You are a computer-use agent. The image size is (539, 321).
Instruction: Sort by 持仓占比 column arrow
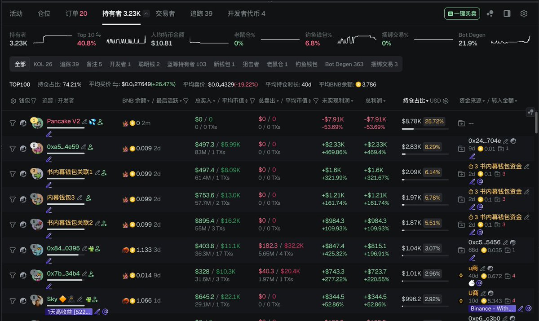(427, 101)
